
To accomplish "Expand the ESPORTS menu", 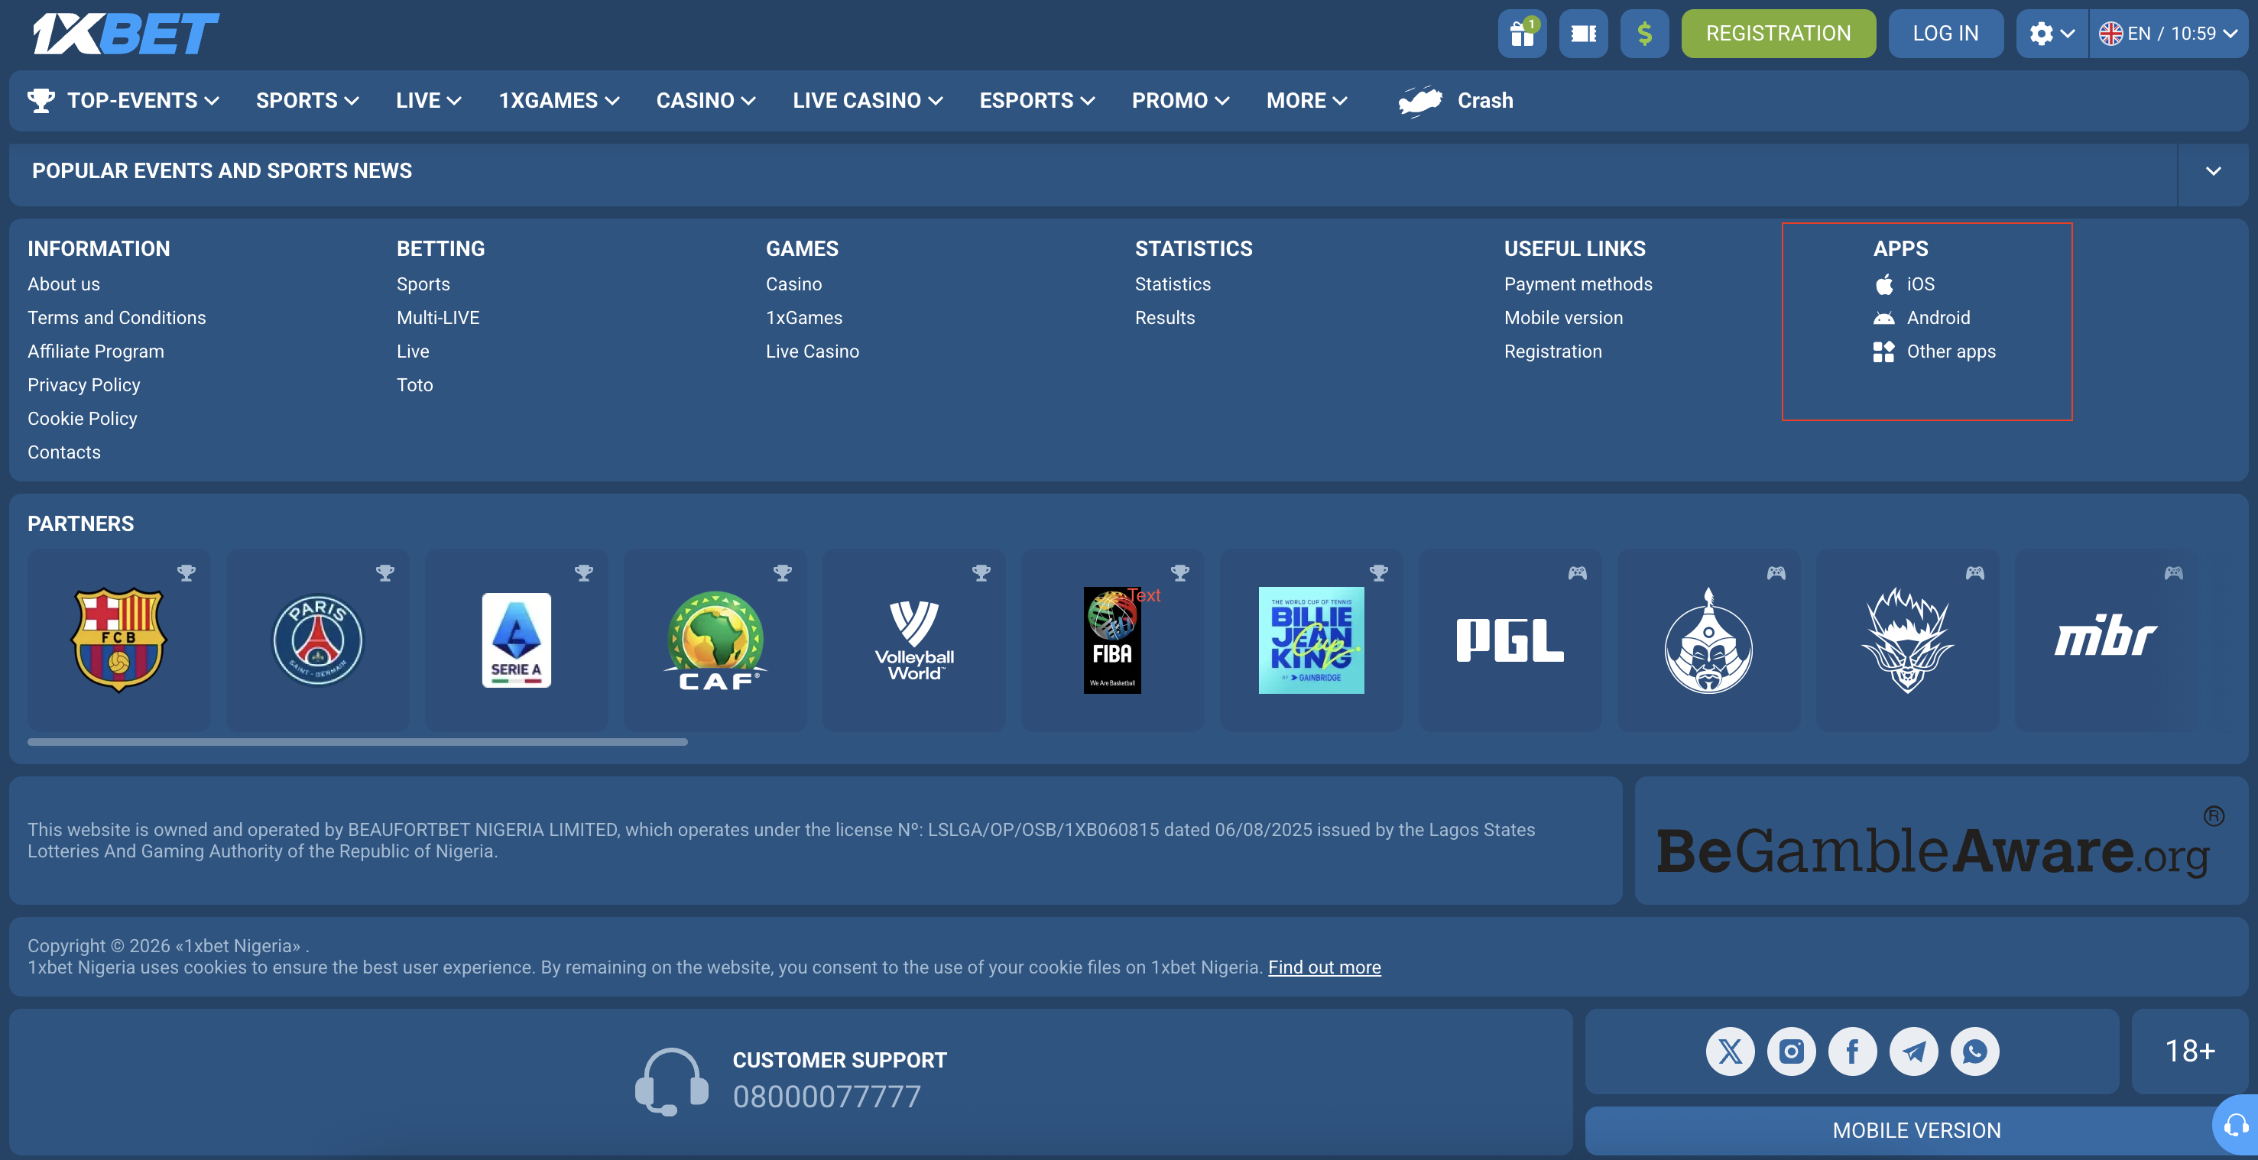I will [x=1037, y=101].
